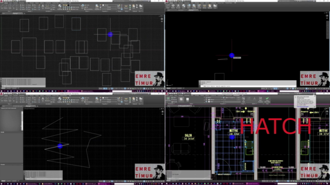Select Text tool in top-left AutoCAD window
The width and height of the screenshot is (330, 185).
(x=43, y=6)
